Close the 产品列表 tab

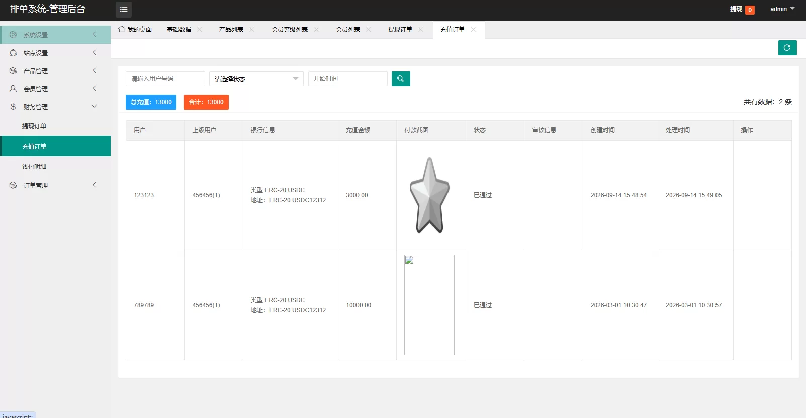coord(252,30)
